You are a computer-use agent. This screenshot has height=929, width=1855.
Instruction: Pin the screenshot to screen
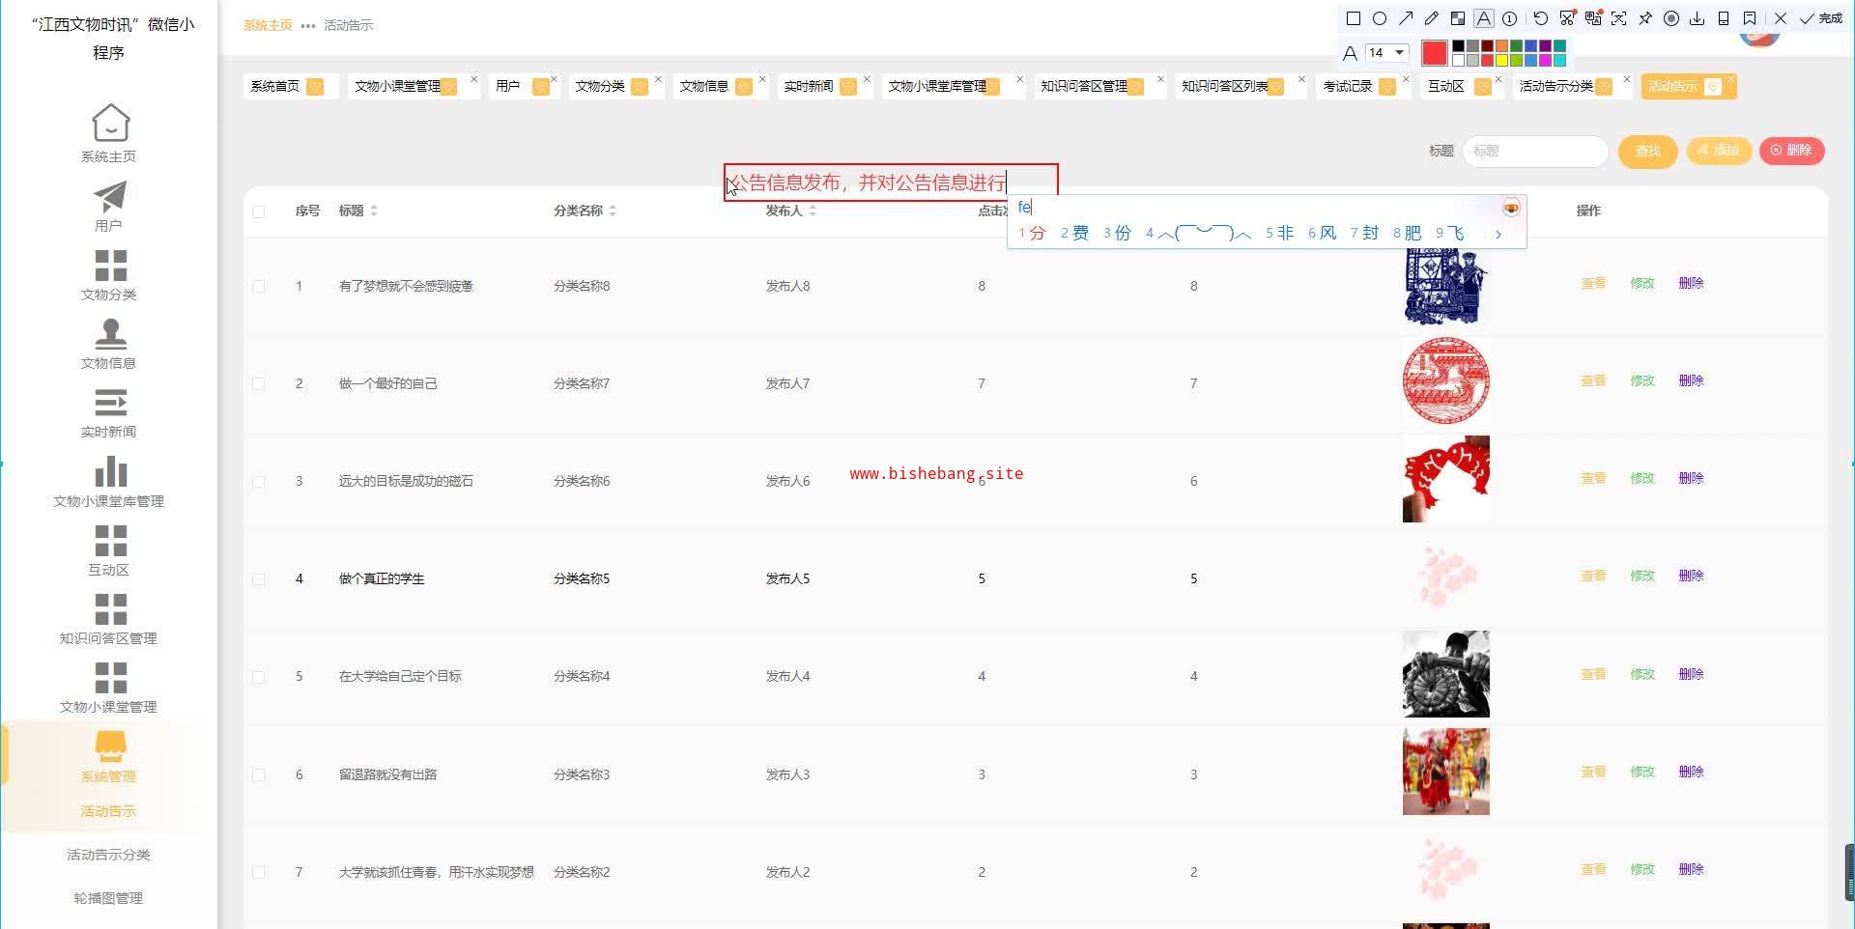pyautogui.click(x=1645, y=18)
